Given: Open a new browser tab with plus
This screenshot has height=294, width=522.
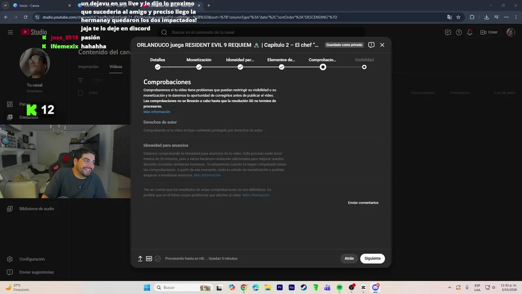Looking at the screenshot, I should click(x=209, y=5).
